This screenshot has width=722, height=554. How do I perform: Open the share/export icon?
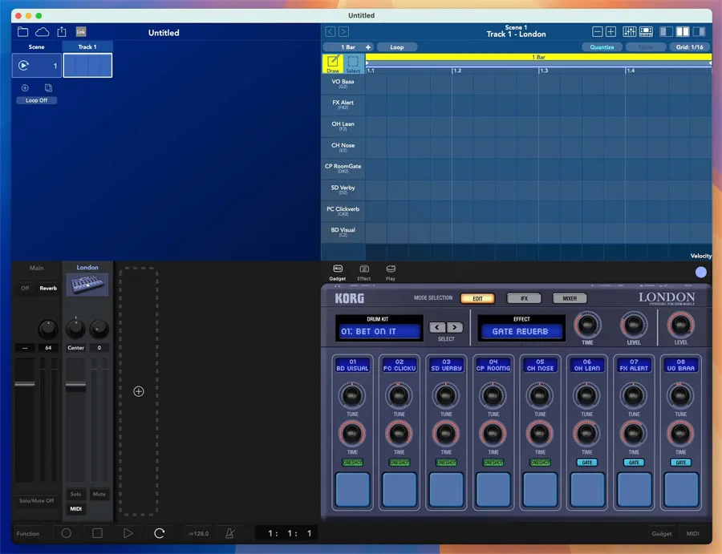tap(61, 32)
